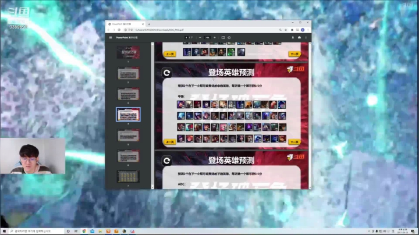Viewport: 419px width, 235px height.
Task: Rotate the PDF counterclockwise
Action: point(229,38)
